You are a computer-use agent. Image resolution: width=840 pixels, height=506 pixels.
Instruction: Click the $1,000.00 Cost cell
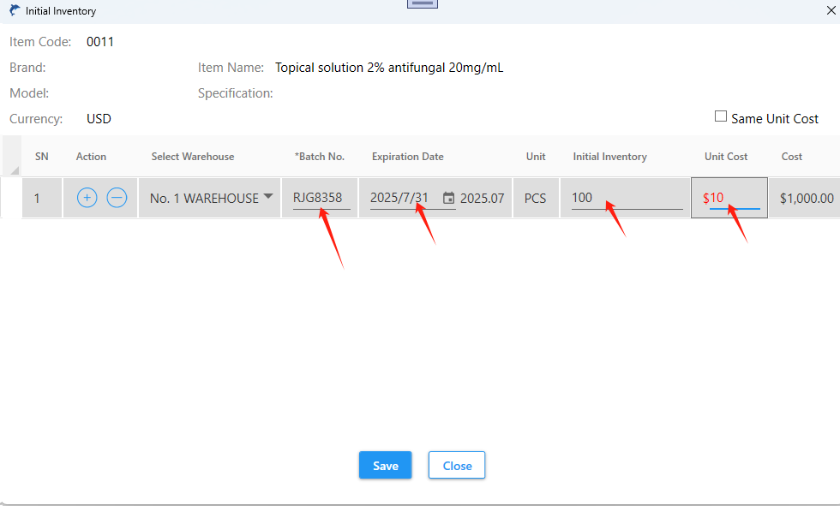[806, 198]
